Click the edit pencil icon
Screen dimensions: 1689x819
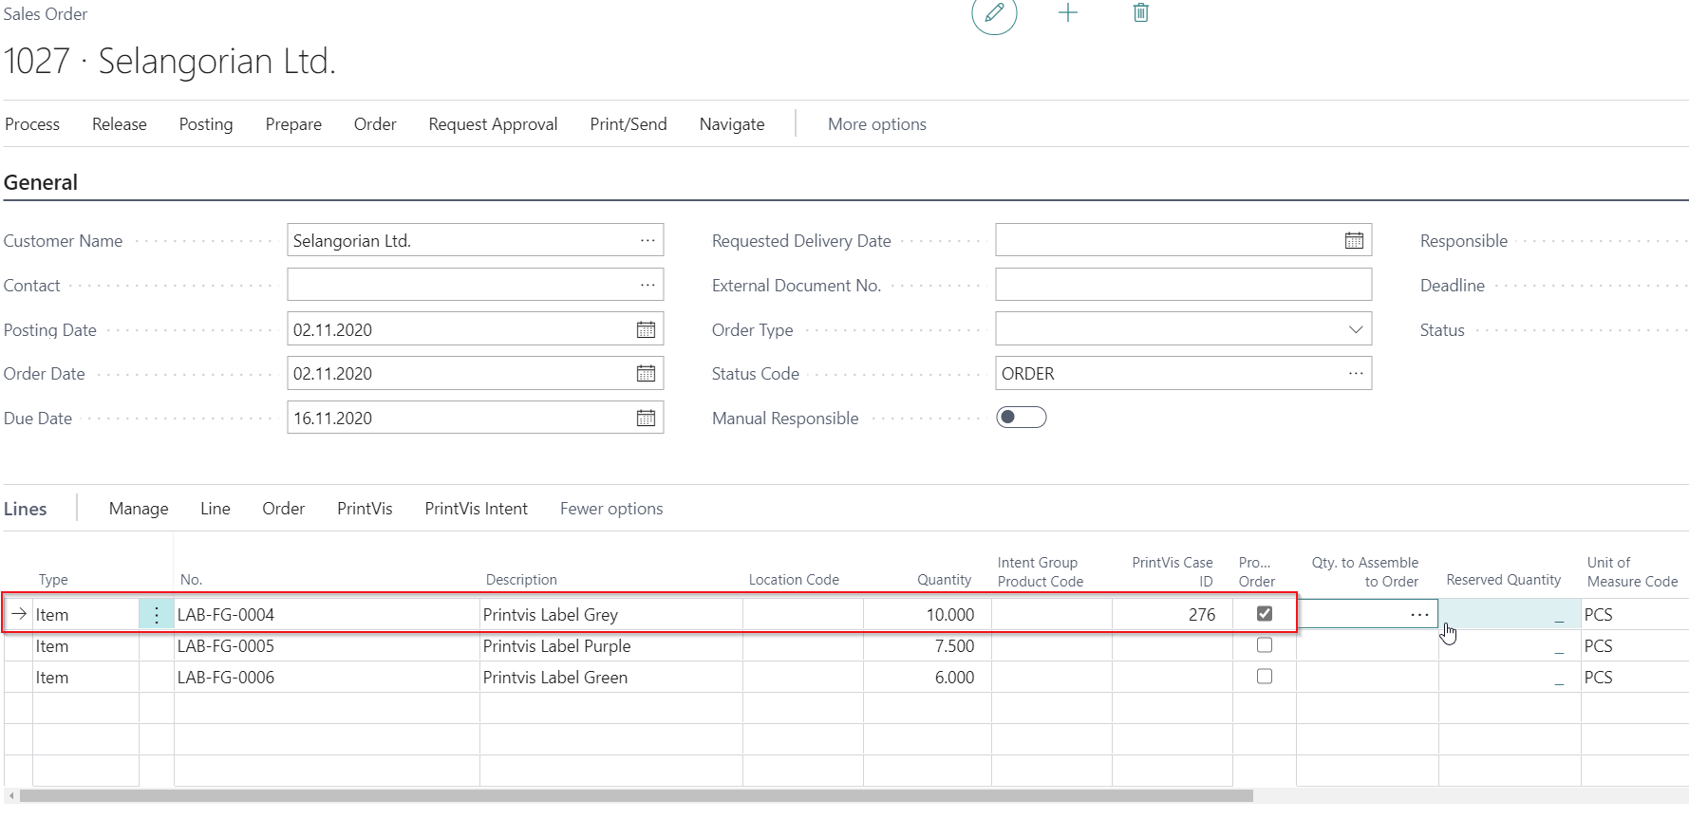994,13
